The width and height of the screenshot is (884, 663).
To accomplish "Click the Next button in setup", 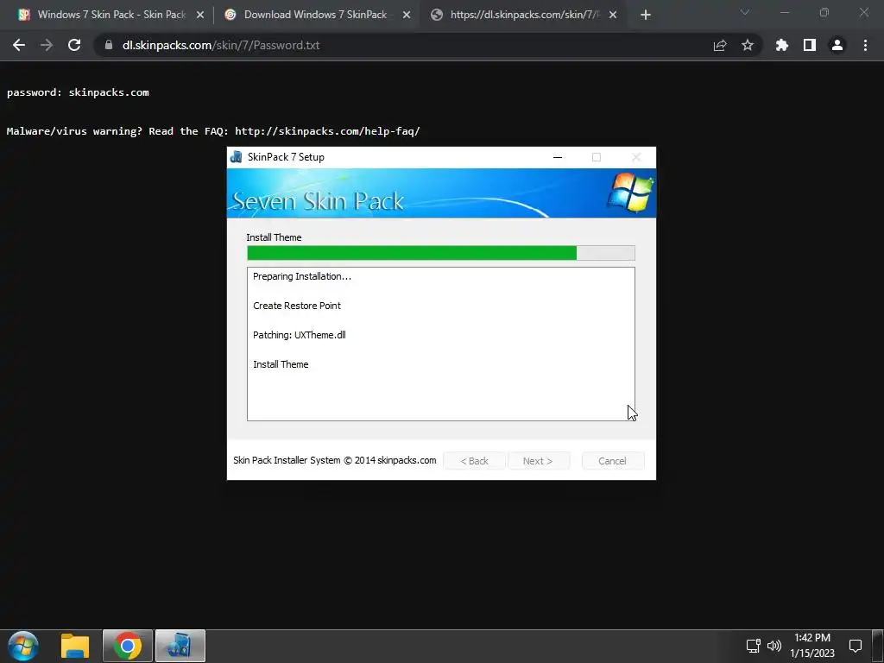I will (x=539, y=461).
